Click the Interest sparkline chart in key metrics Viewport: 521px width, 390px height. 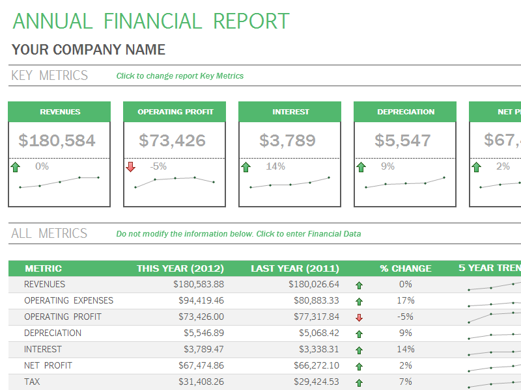click(290, 182)
